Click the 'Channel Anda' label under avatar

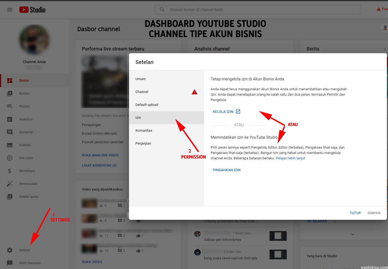(34, 62)
